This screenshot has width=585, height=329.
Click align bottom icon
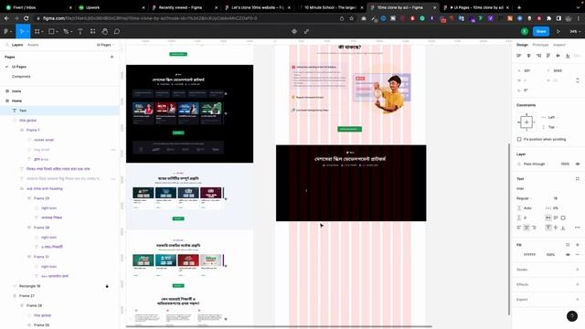pos(568,56)
